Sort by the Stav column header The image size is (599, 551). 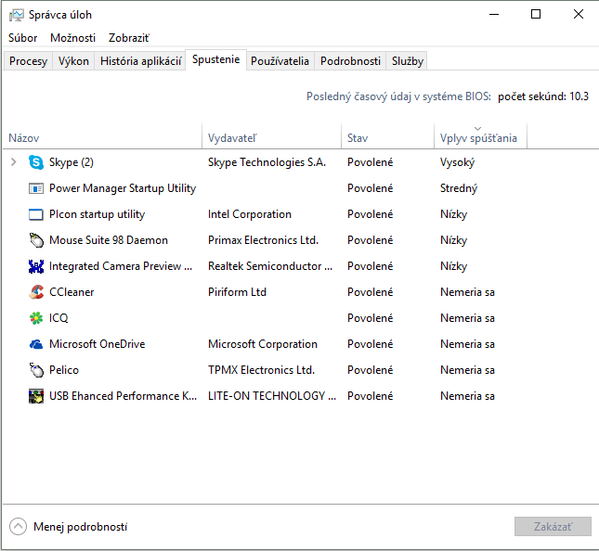(x=387, y=137)
